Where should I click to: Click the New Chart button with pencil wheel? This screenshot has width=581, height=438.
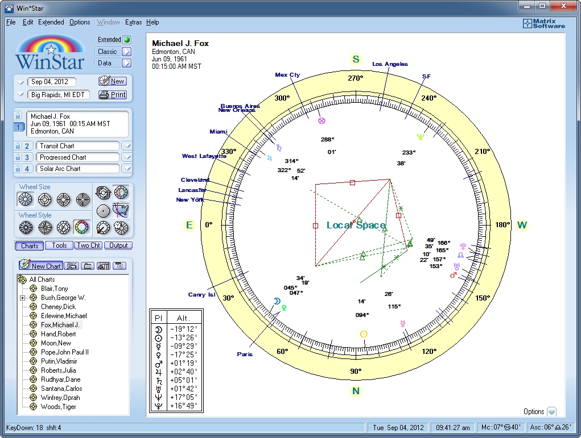point(40,265)
